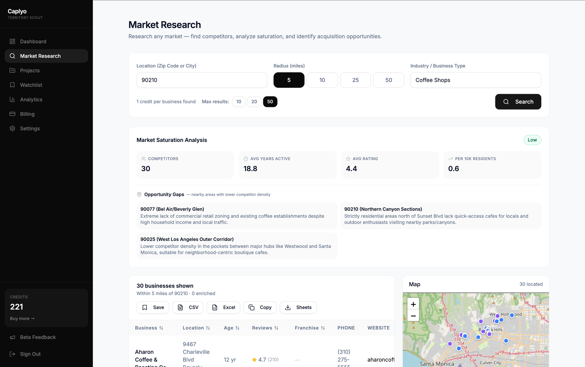The height and width of the screenshot is (367, 585).
Task: Sort table by Reviews column
Action: point(265,328)
